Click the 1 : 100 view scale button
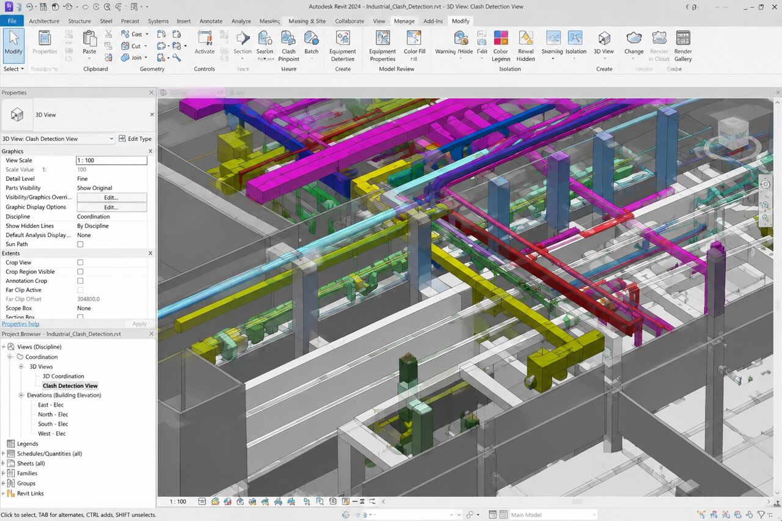 coord(178,501)
